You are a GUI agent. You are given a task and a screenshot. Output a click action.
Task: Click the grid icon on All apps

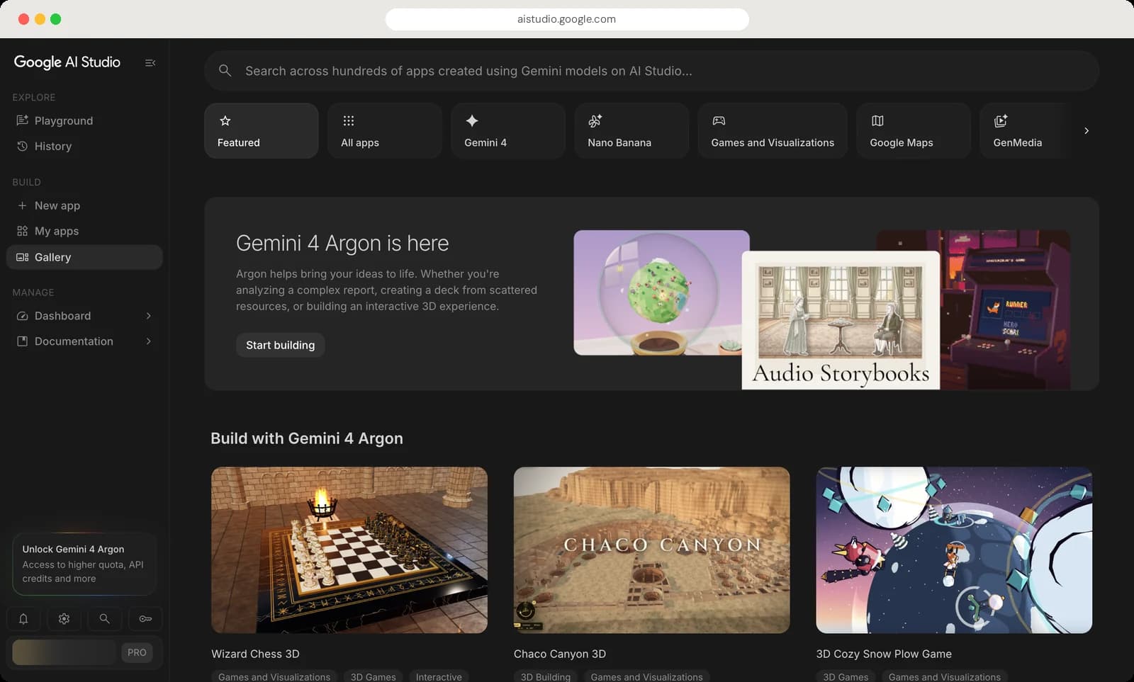click(349, 121)
